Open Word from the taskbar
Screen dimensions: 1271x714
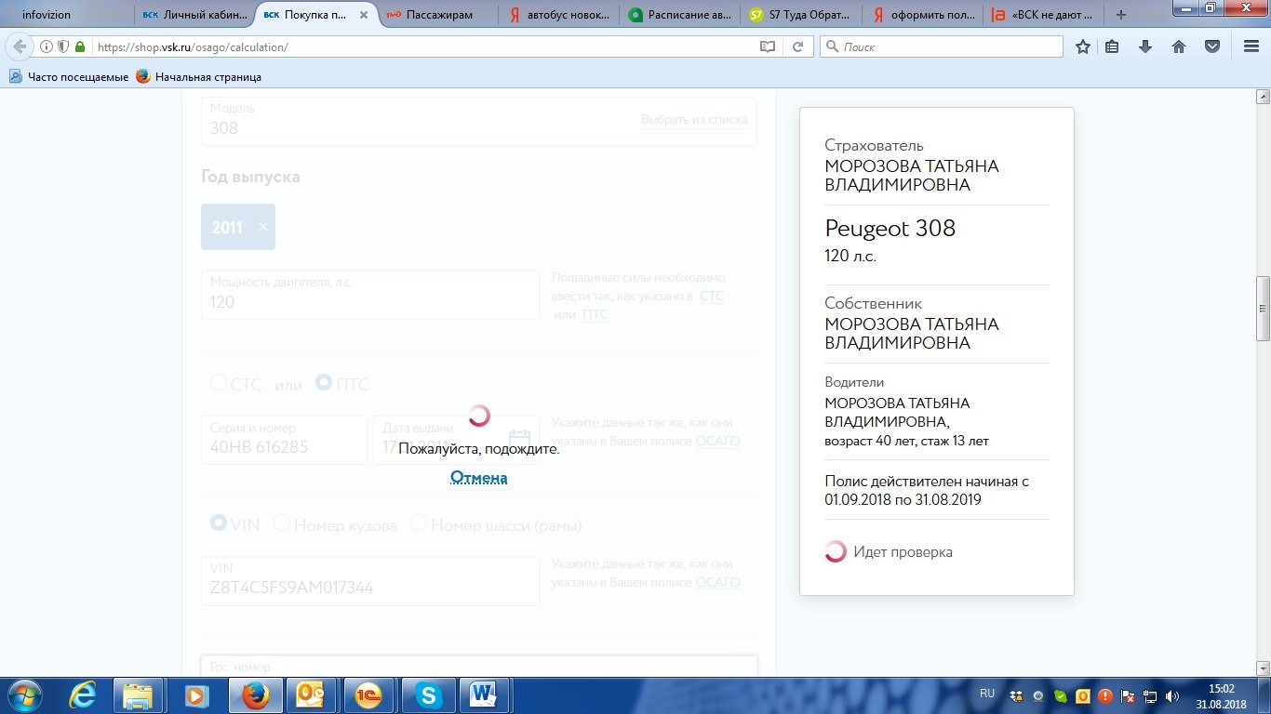(x=485, y=695)
